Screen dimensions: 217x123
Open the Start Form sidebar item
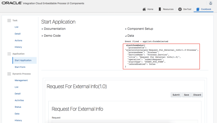[x=20, y=67]
